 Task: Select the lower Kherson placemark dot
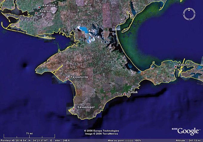pos(36,13)
